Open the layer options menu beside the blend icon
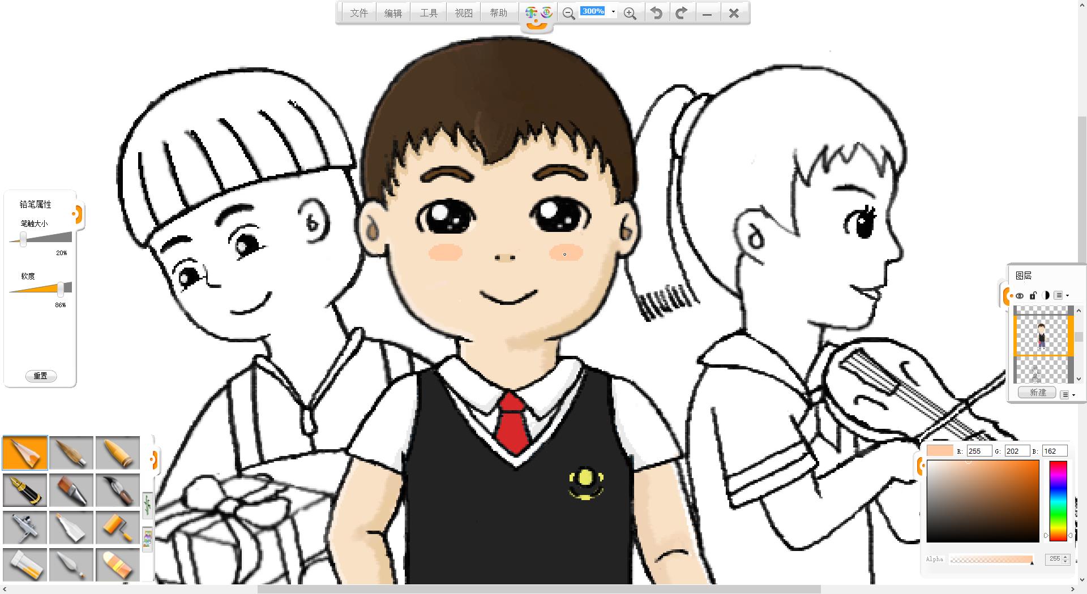 (x=1061, y=295)
